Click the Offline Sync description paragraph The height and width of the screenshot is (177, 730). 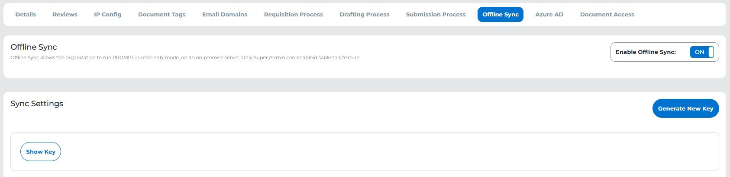tap(185, 57)
